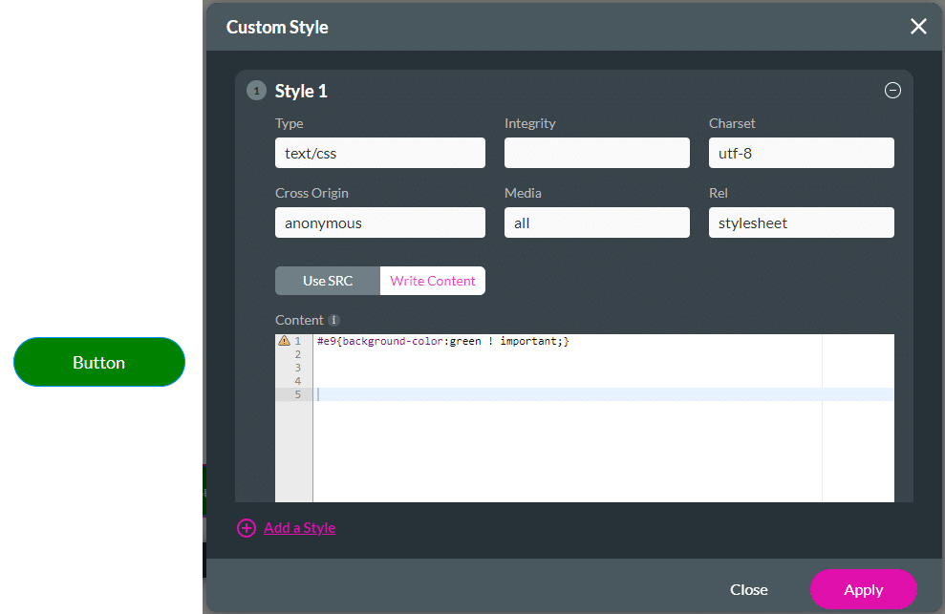Click the info icon next to Content label
Image resolution: width=945 pixels, height=614 pixels.
pos(333,320)
